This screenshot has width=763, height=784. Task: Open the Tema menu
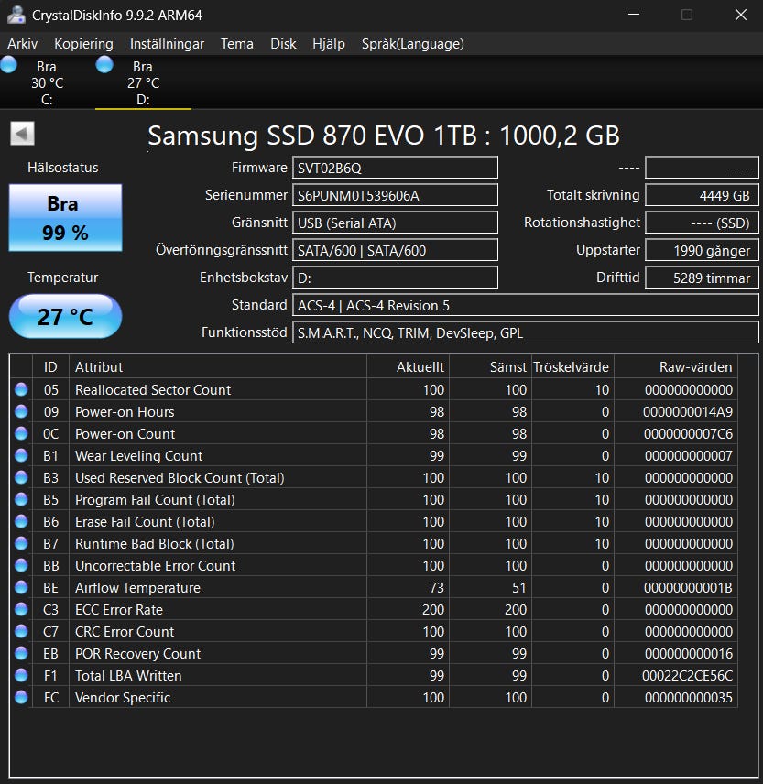tap(237, 44)
